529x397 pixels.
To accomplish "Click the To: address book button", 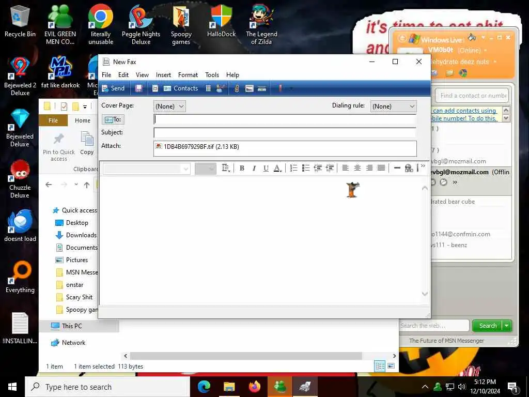I will pyautogui.click(x=113, y=119).
